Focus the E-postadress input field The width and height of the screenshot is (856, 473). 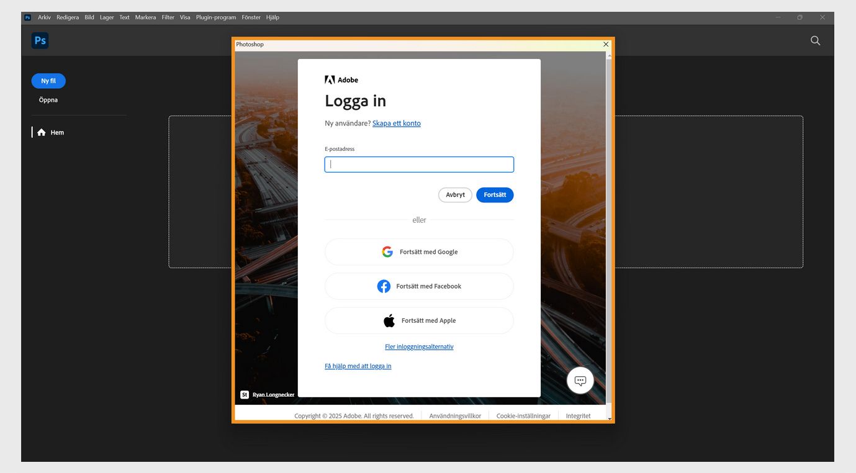click(419, 164)
